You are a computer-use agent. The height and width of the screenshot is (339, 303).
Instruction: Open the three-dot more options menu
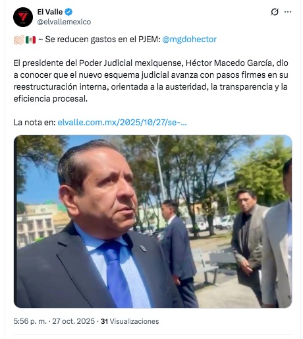tap(288, 12)
